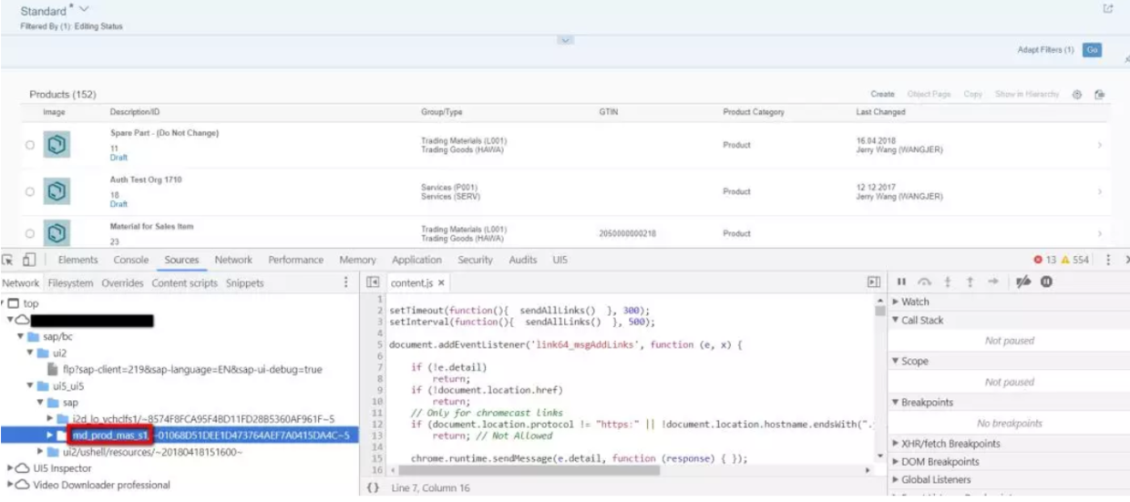Switch to Snippets navigator tab

coord(244,283)
